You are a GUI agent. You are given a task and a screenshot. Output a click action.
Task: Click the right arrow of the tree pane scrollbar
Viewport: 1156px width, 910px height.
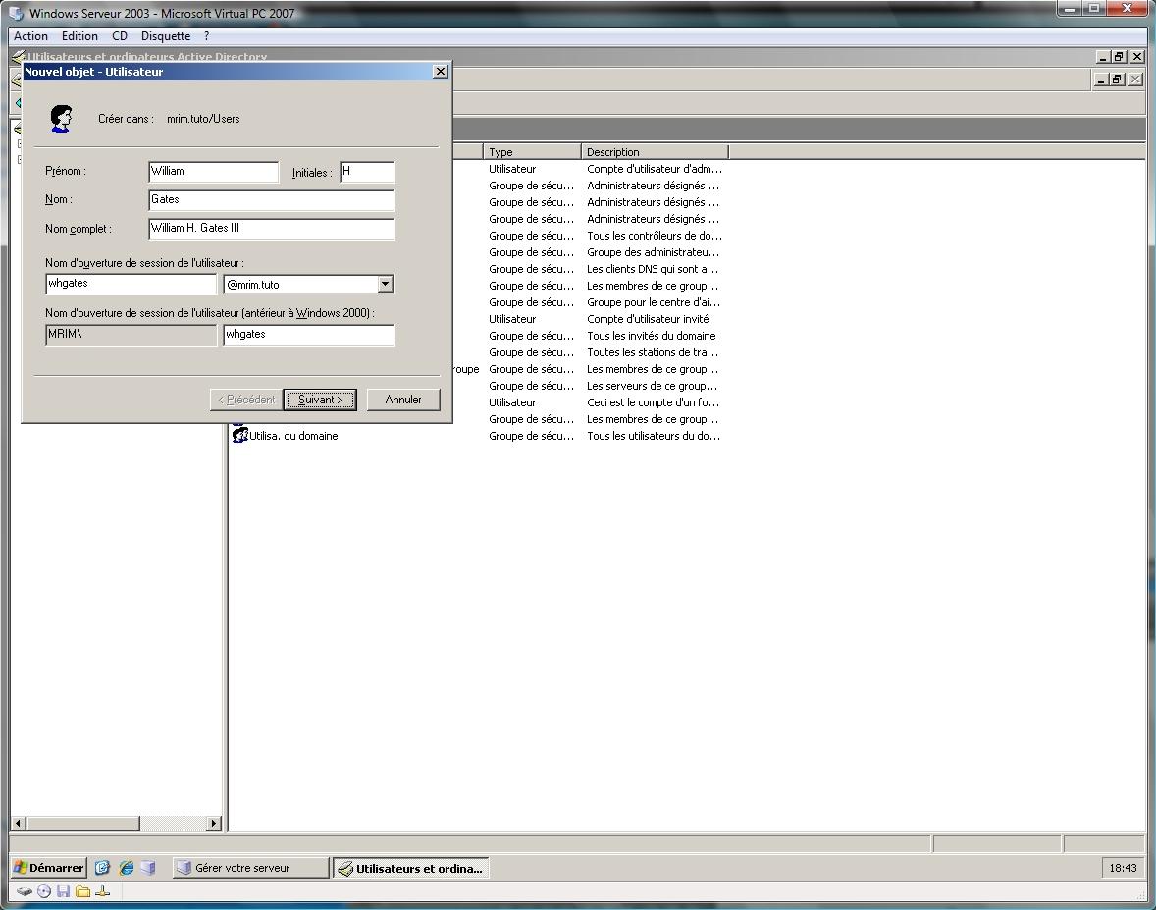[214, 823]
